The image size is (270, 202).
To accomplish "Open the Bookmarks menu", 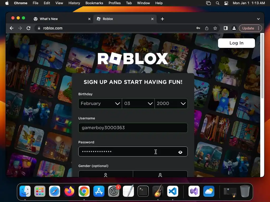I will (94, 3).
